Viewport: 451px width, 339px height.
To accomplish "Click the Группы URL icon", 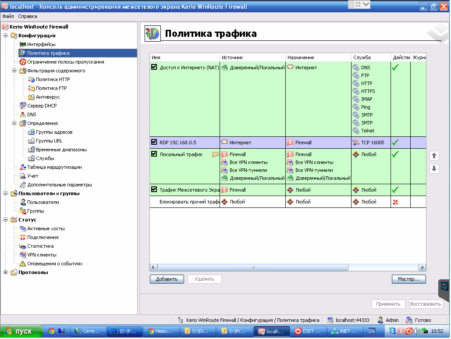I will (32, 141).
